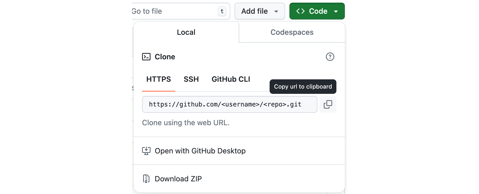Viewport: 479px width, 194px height.
Task: Open with GitHub Desktop
Action: point(200,151)
